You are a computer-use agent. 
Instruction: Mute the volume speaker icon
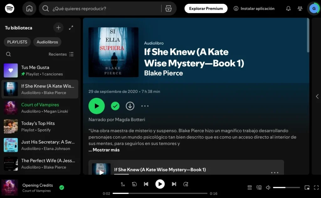[268, 188]
